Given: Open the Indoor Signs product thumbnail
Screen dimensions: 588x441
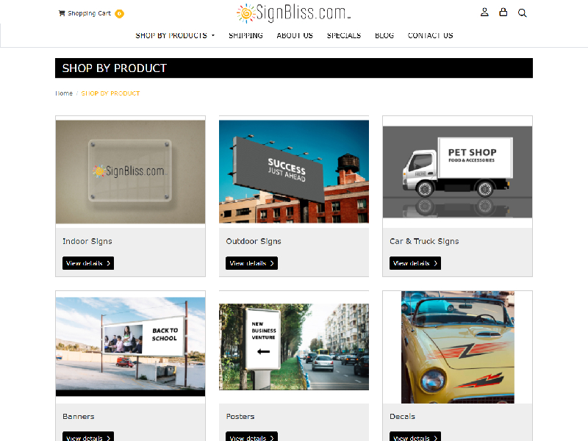Looking at the screenshot, I should [130, 171].
